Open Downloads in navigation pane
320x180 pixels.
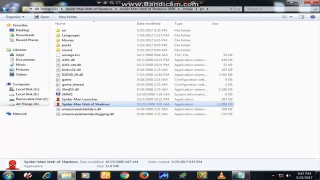pos(25,35)
